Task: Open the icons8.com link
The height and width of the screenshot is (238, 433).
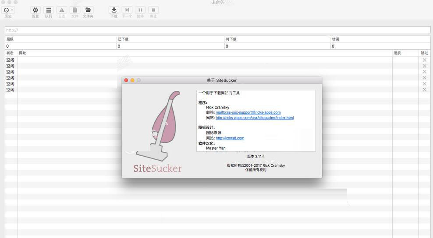Action: pos(230,138)
